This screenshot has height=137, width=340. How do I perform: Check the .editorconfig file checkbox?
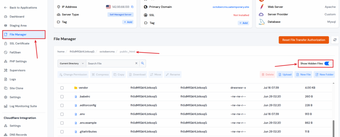[x=62, y=106]
